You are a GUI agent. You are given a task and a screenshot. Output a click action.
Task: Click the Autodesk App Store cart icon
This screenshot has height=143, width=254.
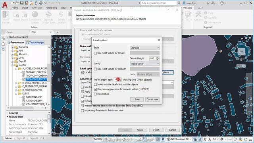tap(208, 3)
